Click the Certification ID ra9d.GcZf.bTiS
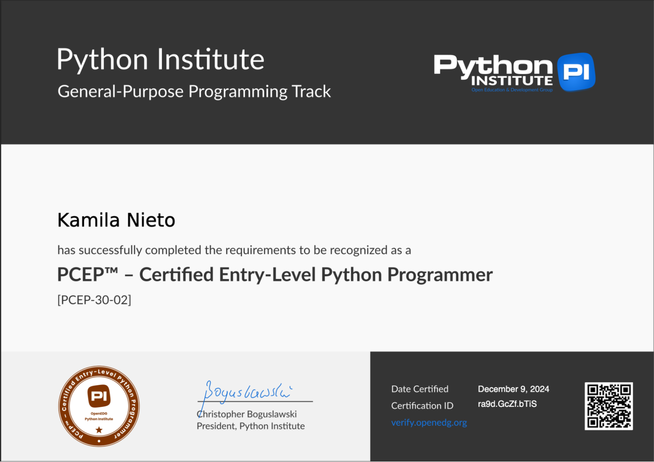 (x=507, y=404)
